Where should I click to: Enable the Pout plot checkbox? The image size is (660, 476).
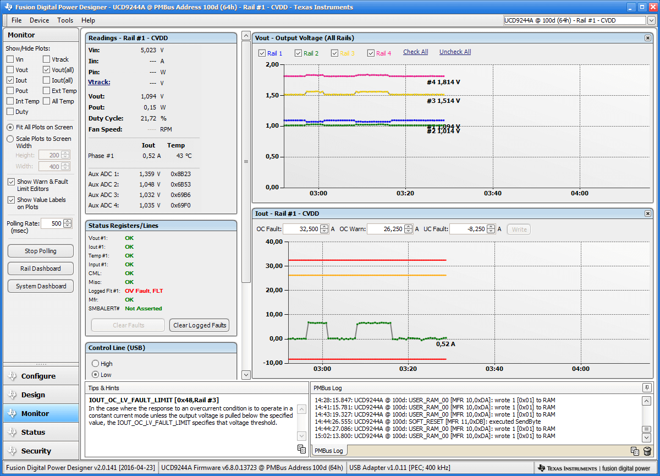[10, 91]
